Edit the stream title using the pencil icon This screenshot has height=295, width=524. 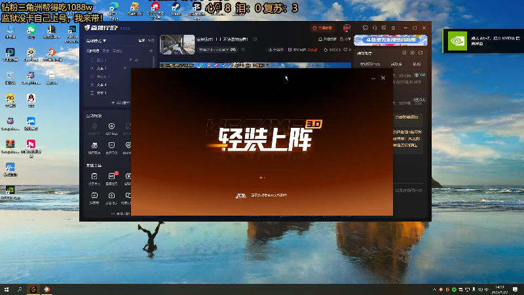coord(255,39)
